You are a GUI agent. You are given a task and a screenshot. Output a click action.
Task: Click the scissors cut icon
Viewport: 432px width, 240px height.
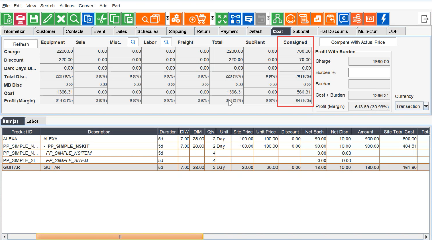pos(102,19)
